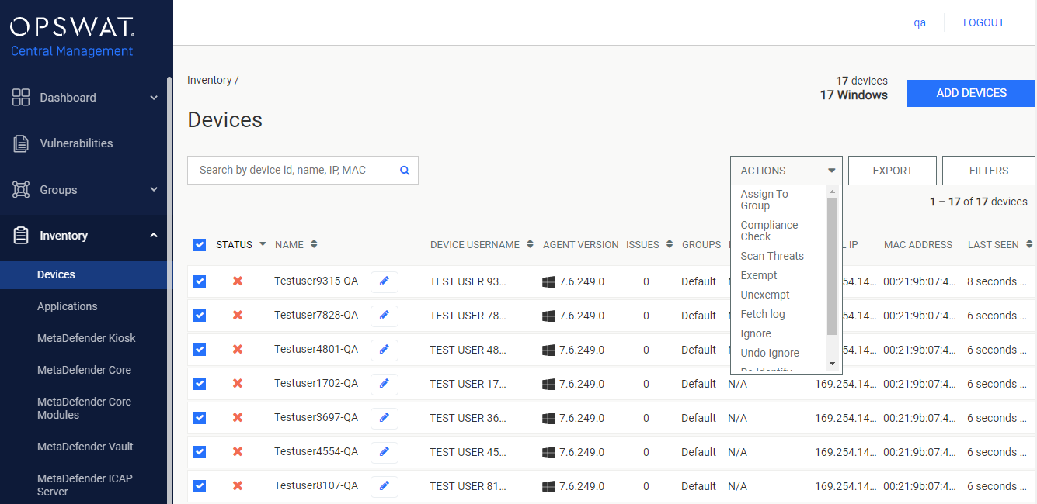Open Applications in Inventory submenu
Image resolution: width=1037 pixels, height=504 pixels.
coord(68,306)
